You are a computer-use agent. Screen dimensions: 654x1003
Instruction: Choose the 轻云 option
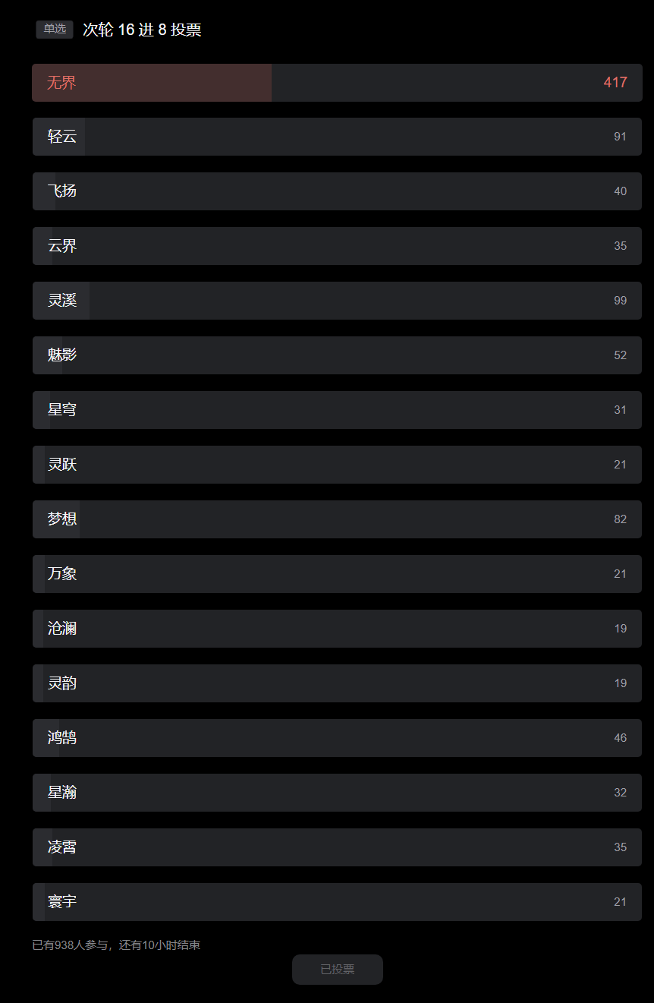(x=337, y=137)
